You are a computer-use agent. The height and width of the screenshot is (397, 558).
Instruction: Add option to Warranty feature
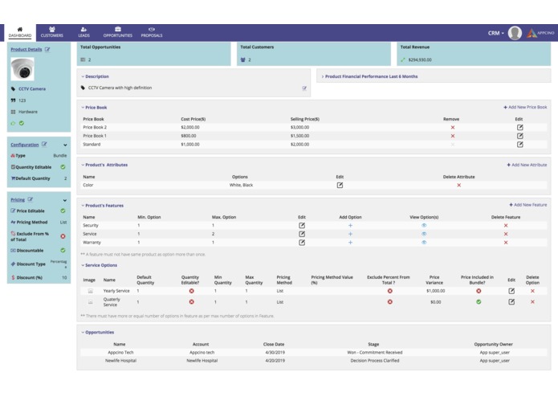[x=350, y=243]
